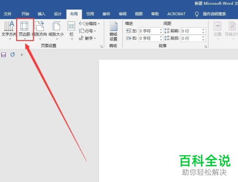Open Breaks (分隔符) menu

tap(89, 24)
